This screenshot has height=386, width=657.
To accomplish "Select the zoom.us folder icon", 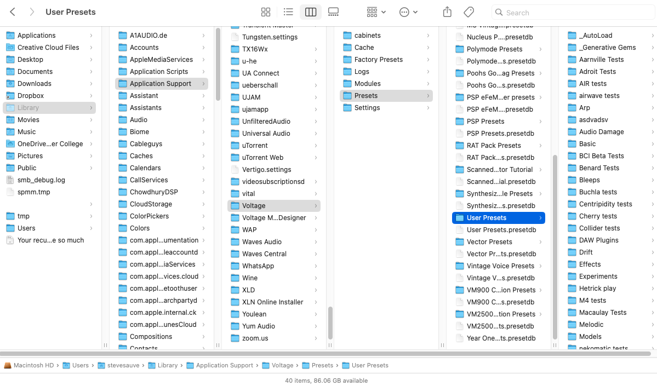I will point(235,338).
